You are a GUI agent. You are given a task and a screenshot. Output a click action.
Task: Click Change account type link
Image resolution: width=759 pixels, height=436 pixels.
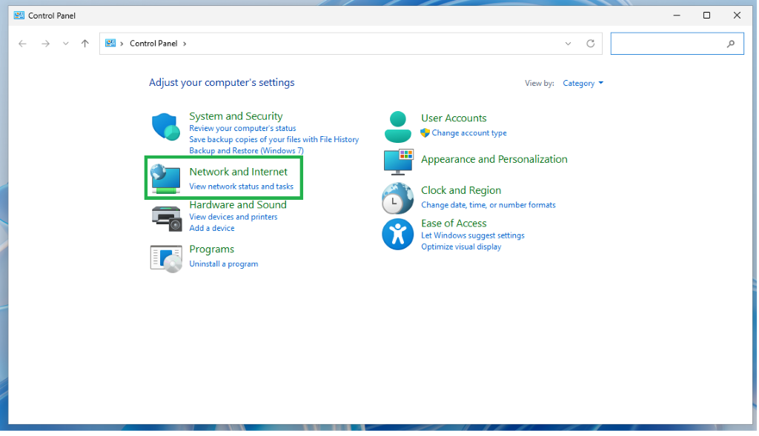click(x=469, y=133)
